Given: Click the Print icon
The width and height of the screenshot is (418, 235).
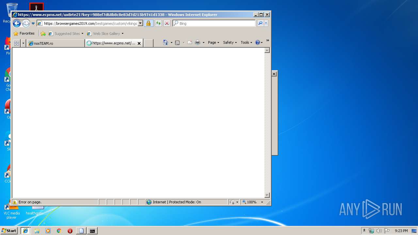Looking at the screenshot, I should 198,42.
